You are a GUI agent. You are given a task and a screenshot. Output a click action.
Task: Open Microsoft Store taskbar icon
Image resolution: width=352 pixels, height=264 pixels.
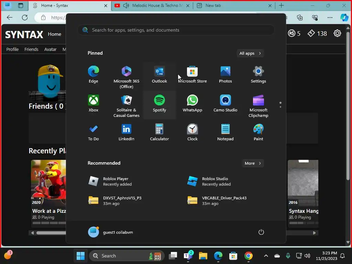233,256
